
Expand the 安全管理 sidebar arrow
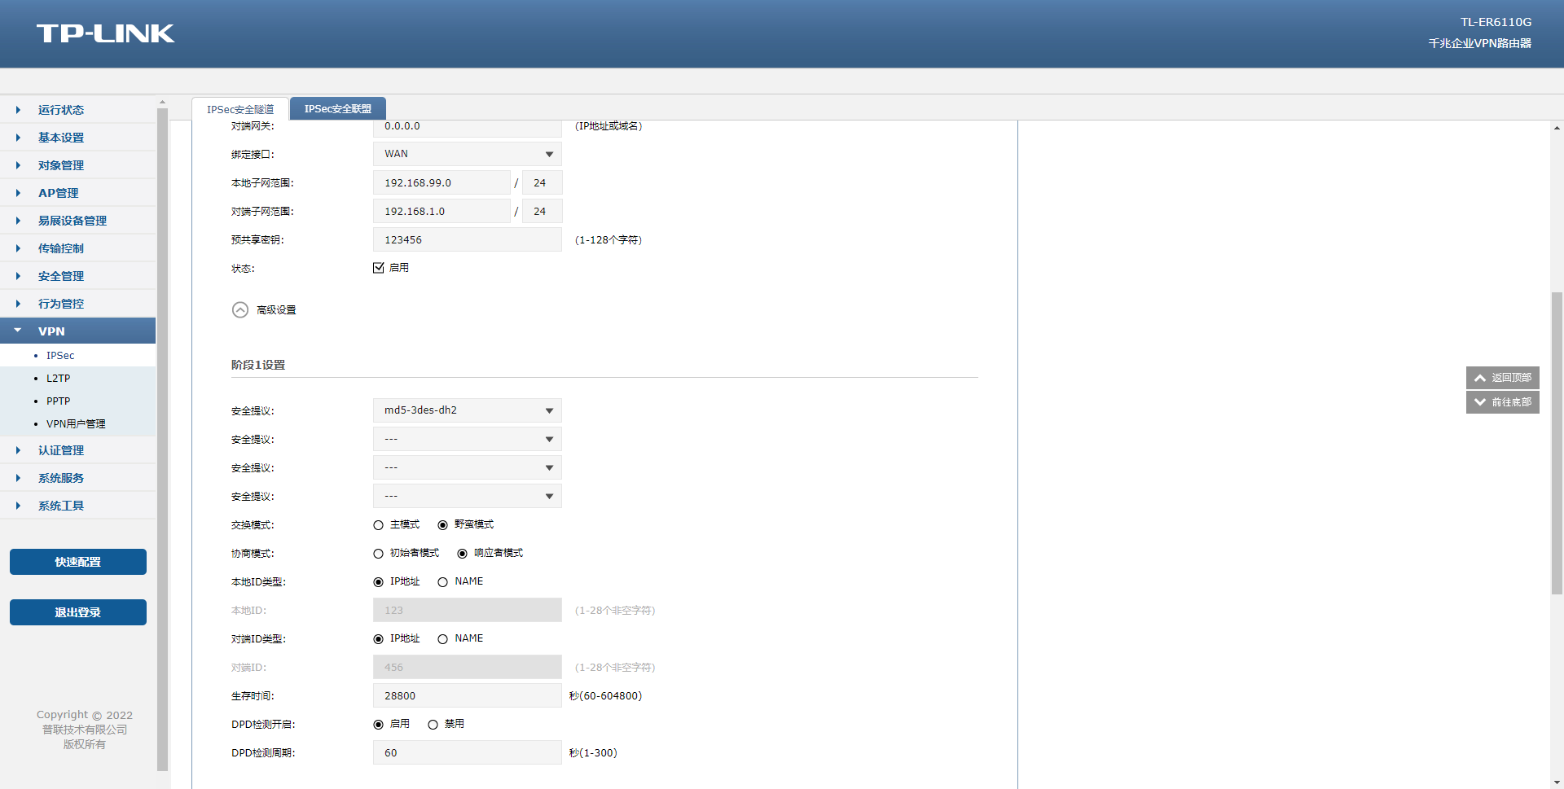coord(18,276)
